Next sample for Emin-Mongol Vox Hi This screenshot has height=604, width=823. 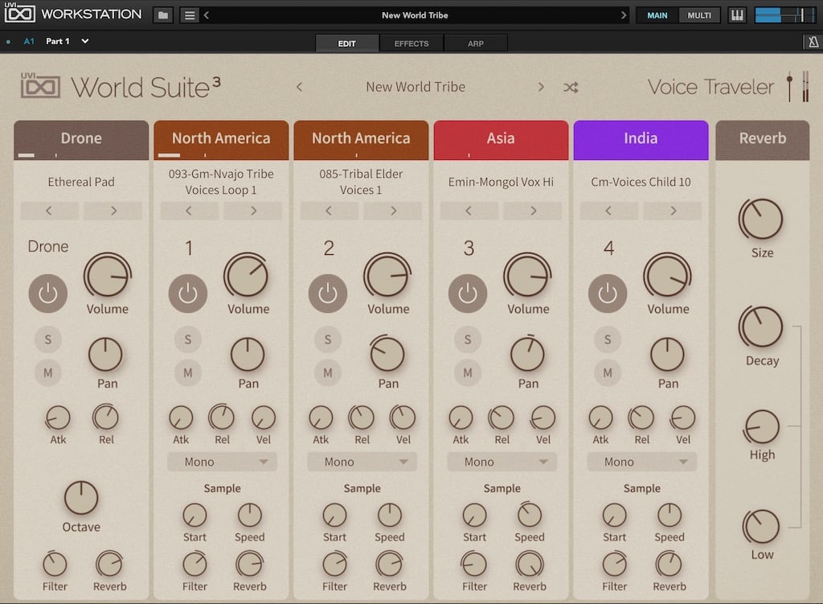click(533, 211)
